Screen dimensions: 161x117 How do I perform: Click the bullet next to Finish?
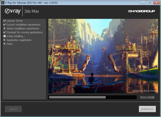tap(4, 44)
